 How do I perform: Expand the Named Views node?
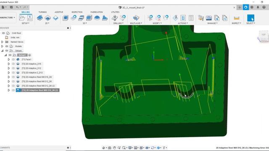pos(2,42)
